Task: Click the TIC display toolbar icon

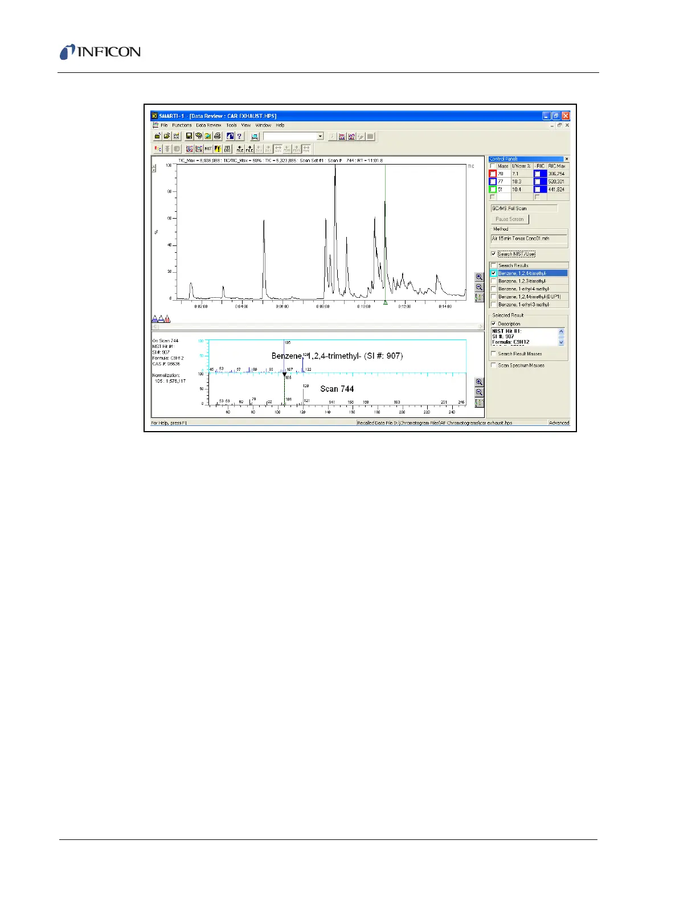Action: click(x=158, y=149)
